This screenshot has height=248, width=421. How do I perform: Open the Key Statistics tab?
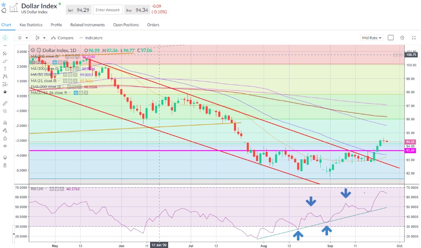click(31, 25)
